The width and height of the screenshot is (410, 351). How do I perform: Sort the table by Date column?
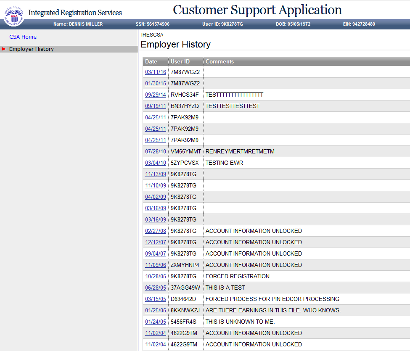(151, 61)
